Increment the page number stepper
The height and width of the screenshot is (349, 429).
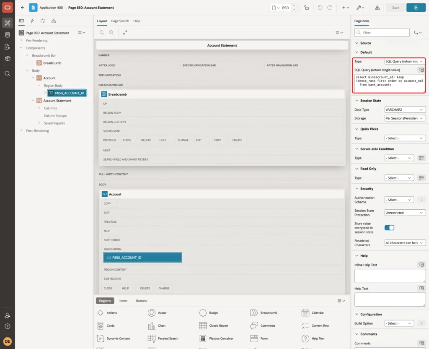pyautogui.click(x=294, y=5)
